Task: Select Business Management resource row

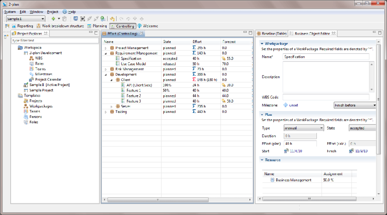Action: (310, 180)
